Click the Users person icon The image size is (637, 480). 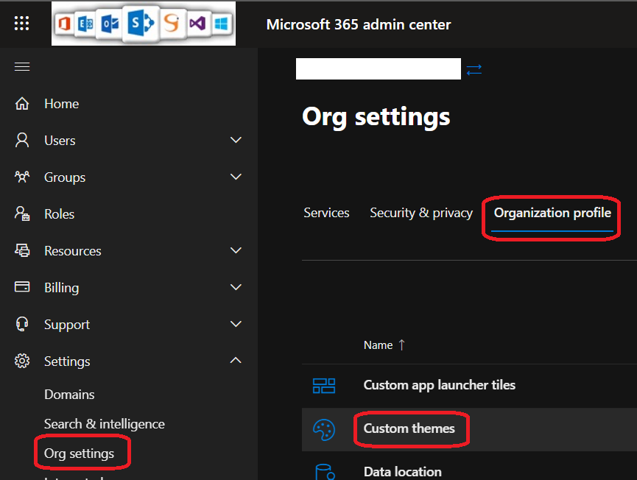click(22, 141)
